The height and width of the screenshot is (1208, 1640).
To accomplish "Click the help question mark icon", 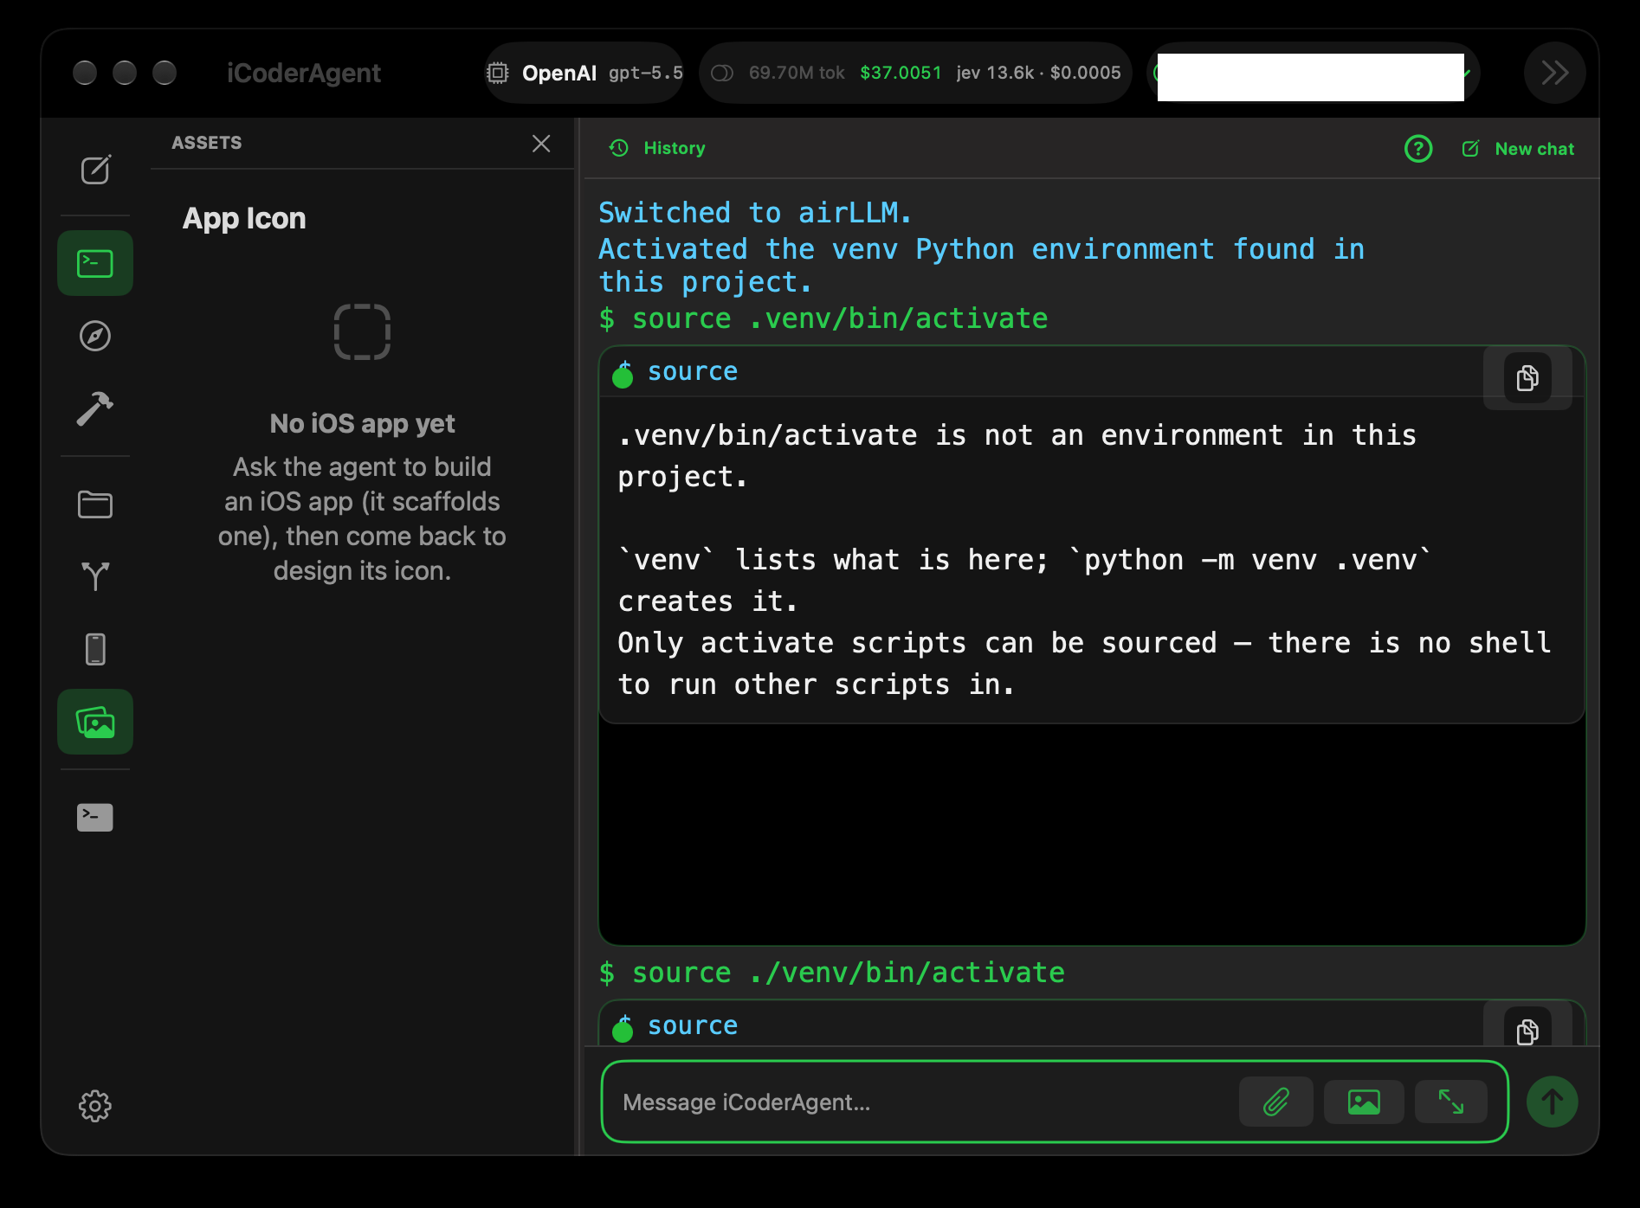I will click(x=1418, y=149).
